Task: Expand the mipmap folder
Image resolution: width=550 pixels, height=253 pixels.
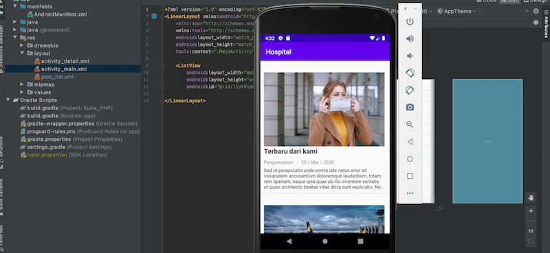Action: point(22,84)
